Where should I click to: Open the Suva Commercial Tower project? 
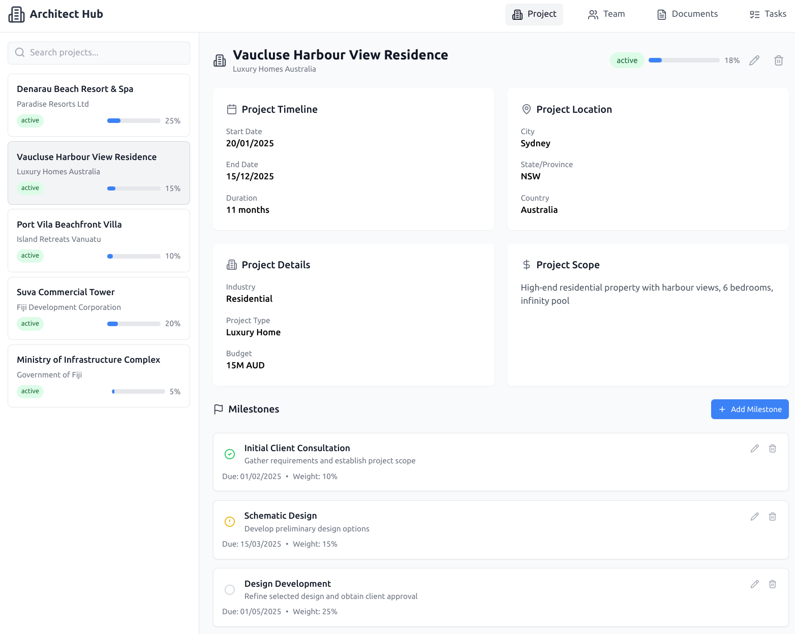coord(99,308)
